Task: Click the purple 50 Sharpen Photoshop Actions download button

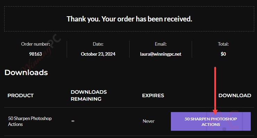Action: [x=210, y=121]
